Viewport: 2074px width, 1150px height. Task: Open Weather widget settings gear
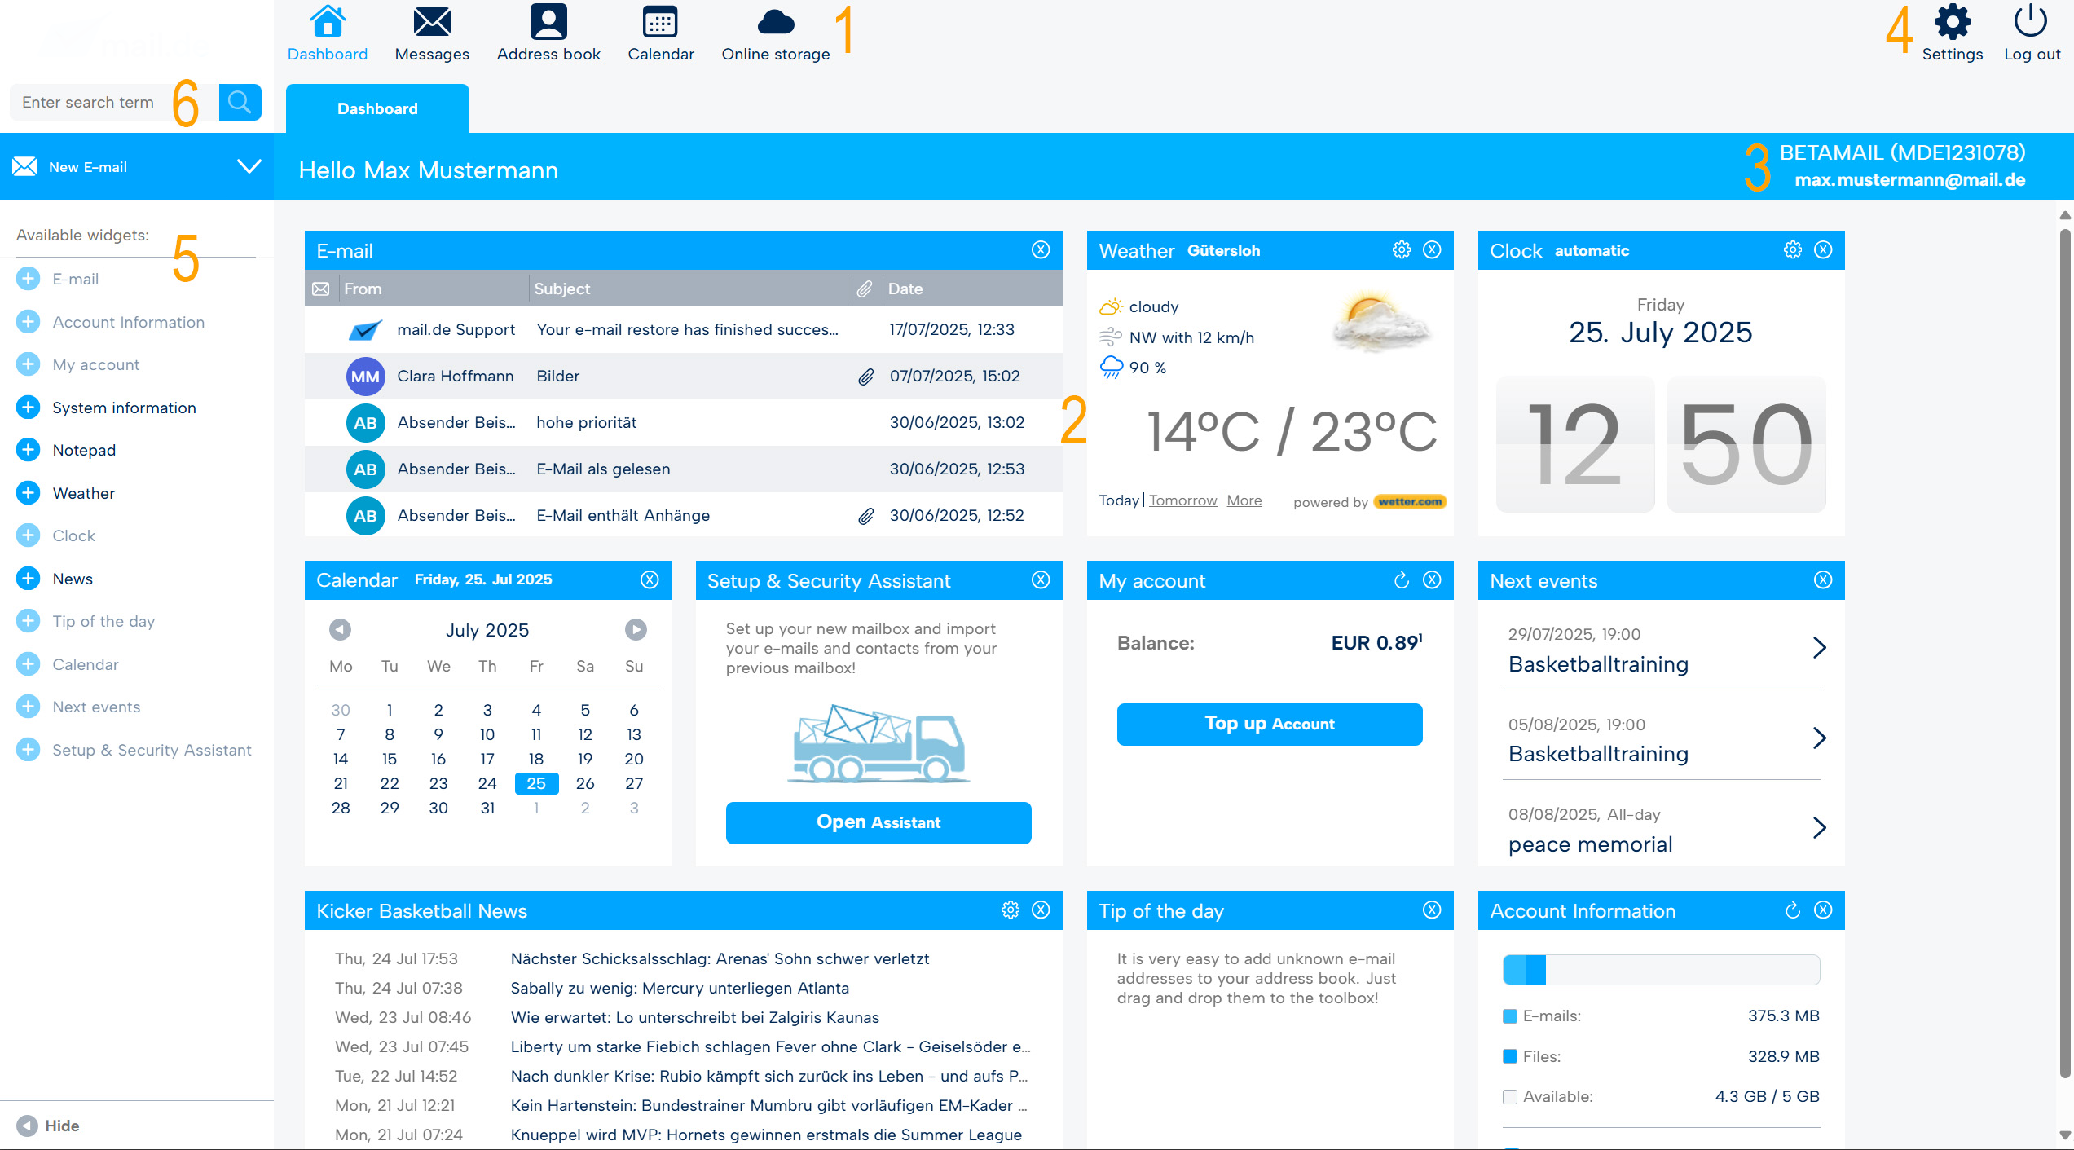[x=1401, y=250]
